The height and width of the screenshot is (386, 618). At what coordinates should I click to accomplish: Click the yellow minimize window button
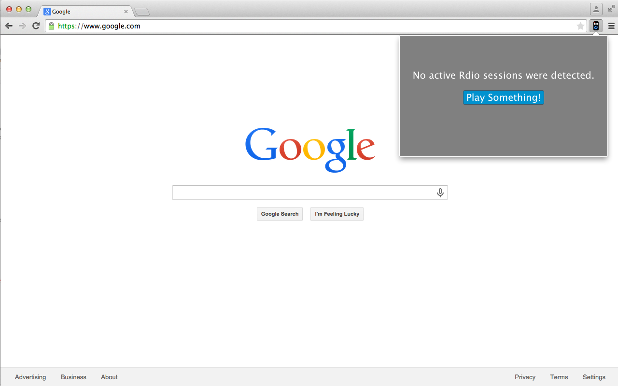19,9
